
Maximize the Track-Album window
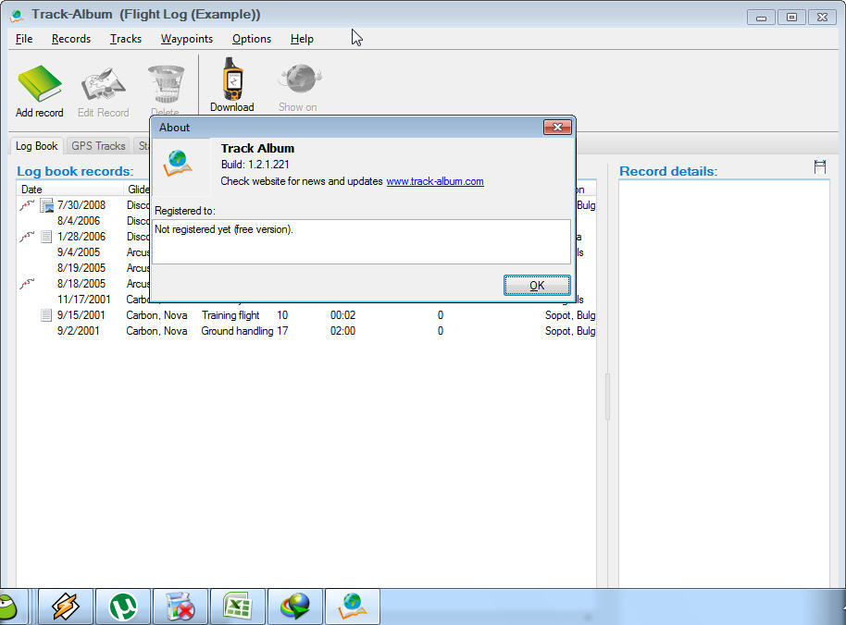tap(791, 18)
